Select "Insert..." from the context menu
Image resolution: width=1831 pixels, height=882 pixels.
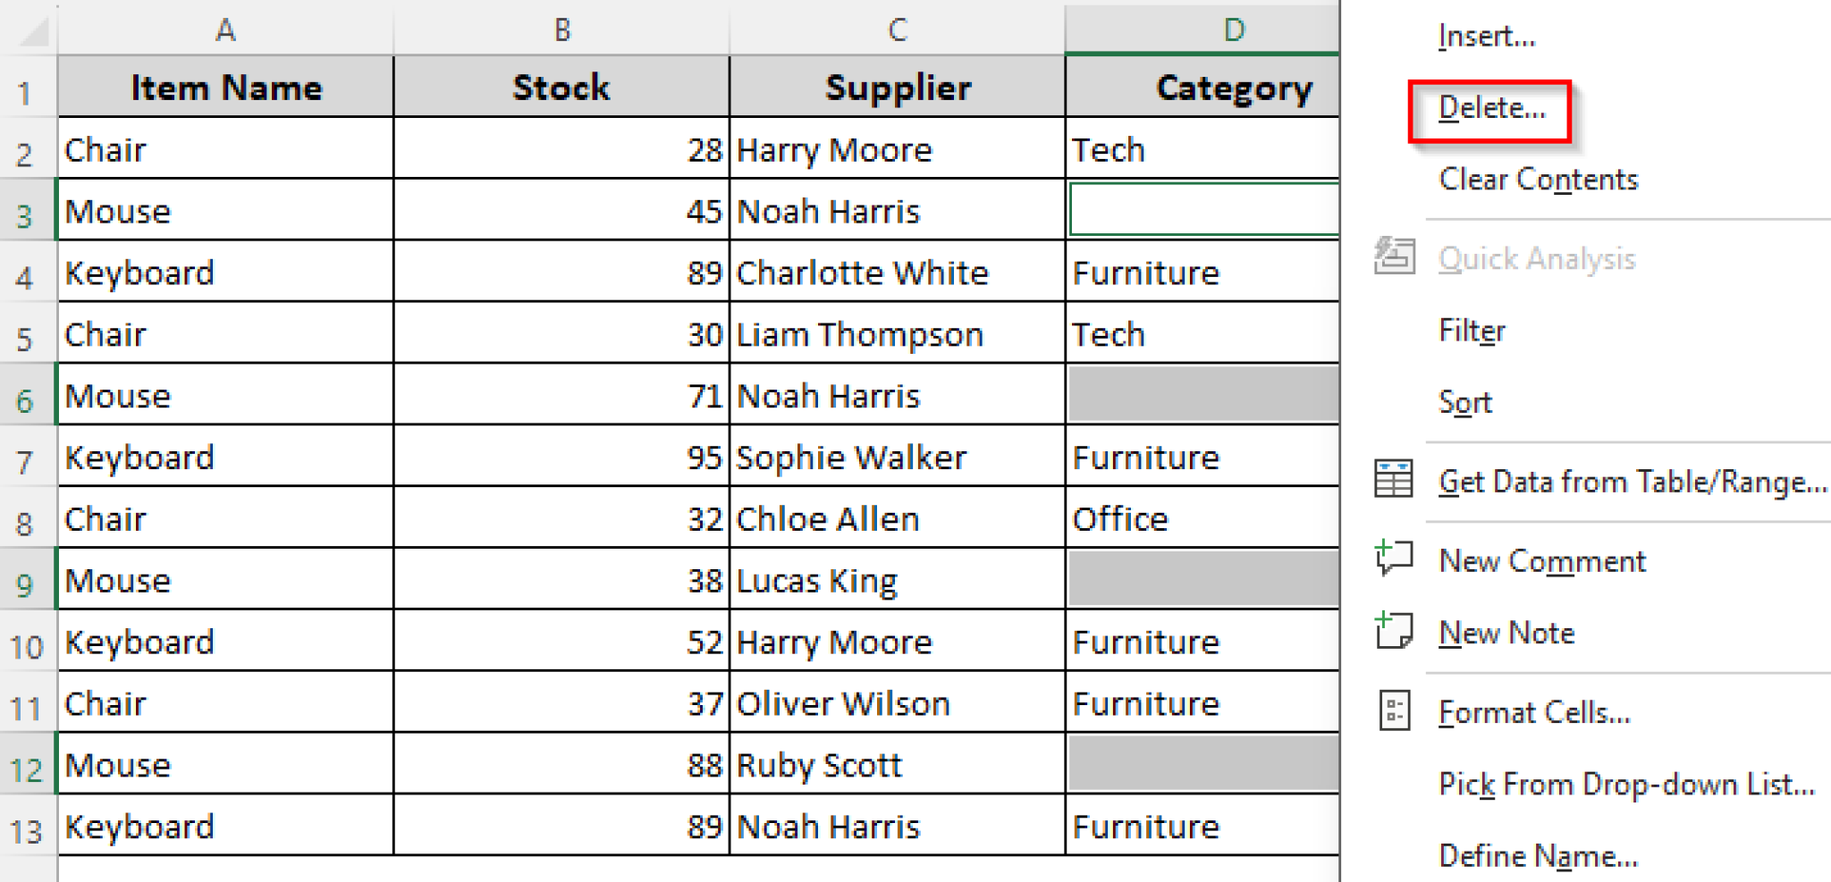(x=1487, y=36)
